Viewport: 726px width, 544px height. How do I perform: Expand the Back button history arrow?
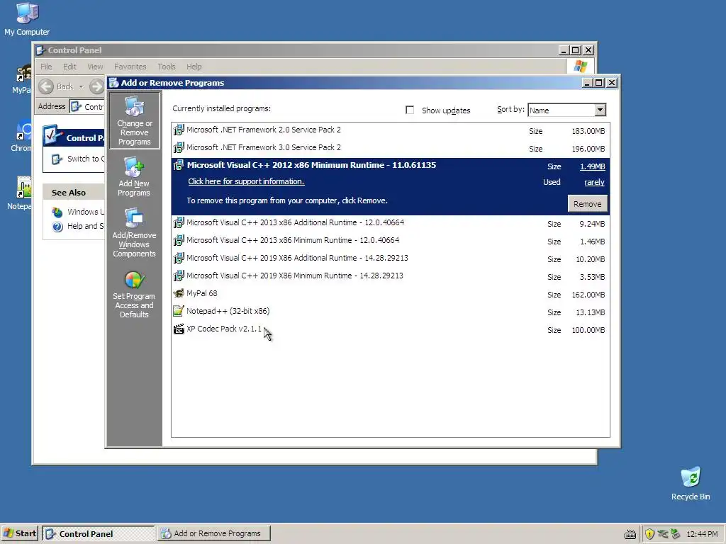[81, 86]
